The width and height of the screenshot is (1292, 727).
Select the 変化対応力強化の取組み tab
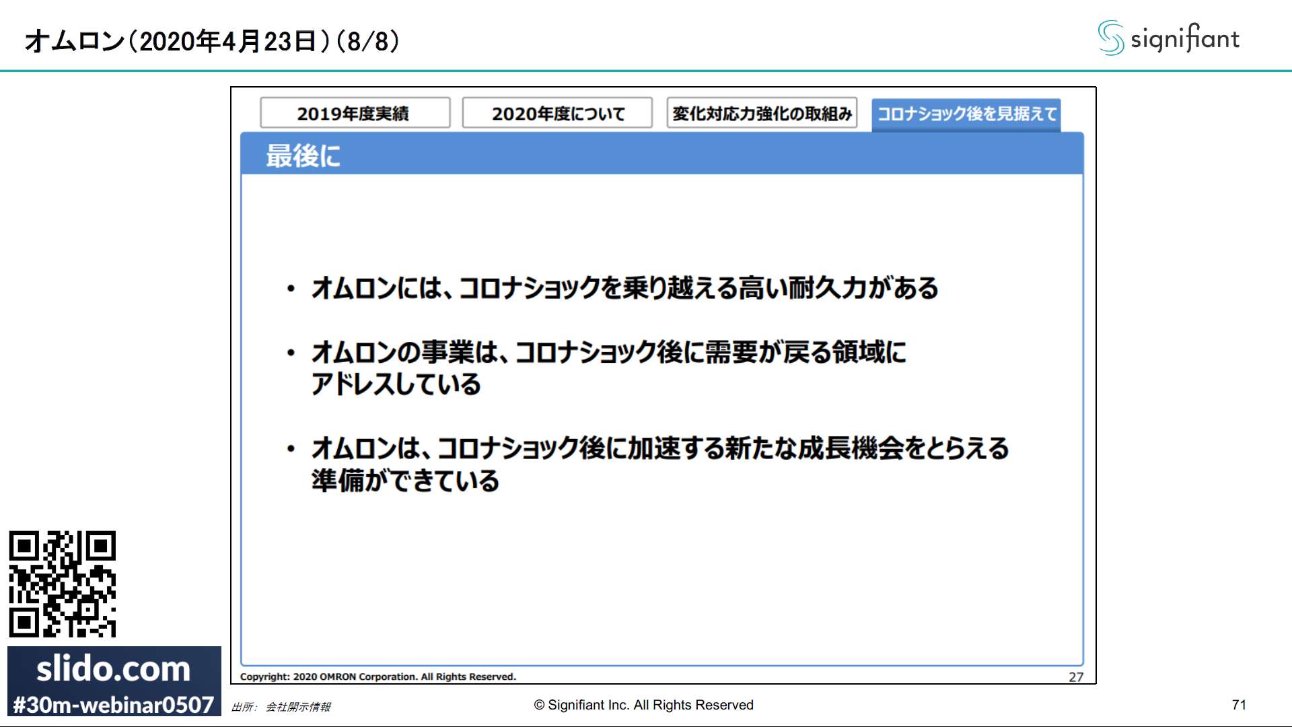point(762,113)
